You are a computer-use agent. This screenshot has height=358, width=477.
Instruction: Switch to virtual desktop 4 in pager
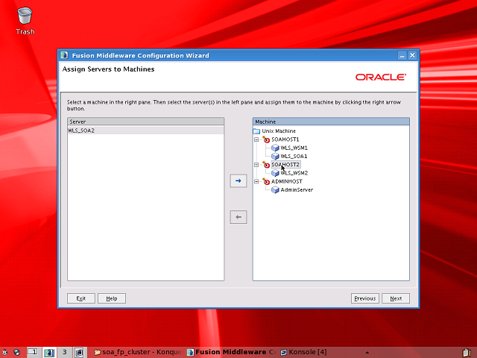(x=80, y=352)
